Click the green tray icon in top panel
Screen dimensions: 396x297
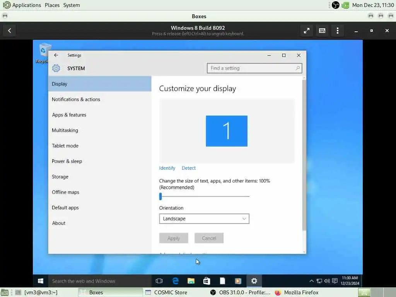(345, 5)
